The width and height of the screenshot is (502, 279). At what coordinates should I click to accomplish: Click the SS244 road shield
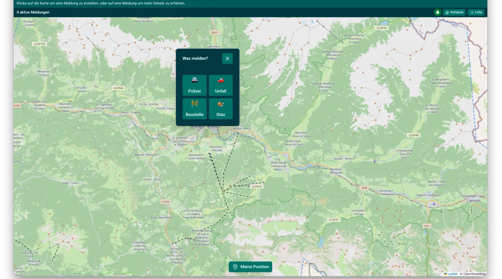(166, 202)
